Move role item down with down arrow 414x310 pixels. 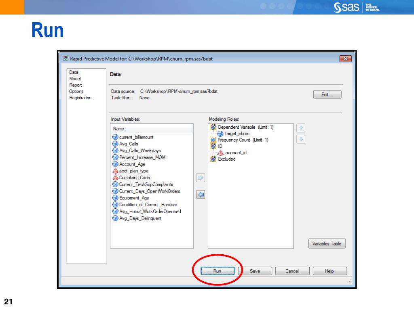pyautogui.click(x=301, y=139)
